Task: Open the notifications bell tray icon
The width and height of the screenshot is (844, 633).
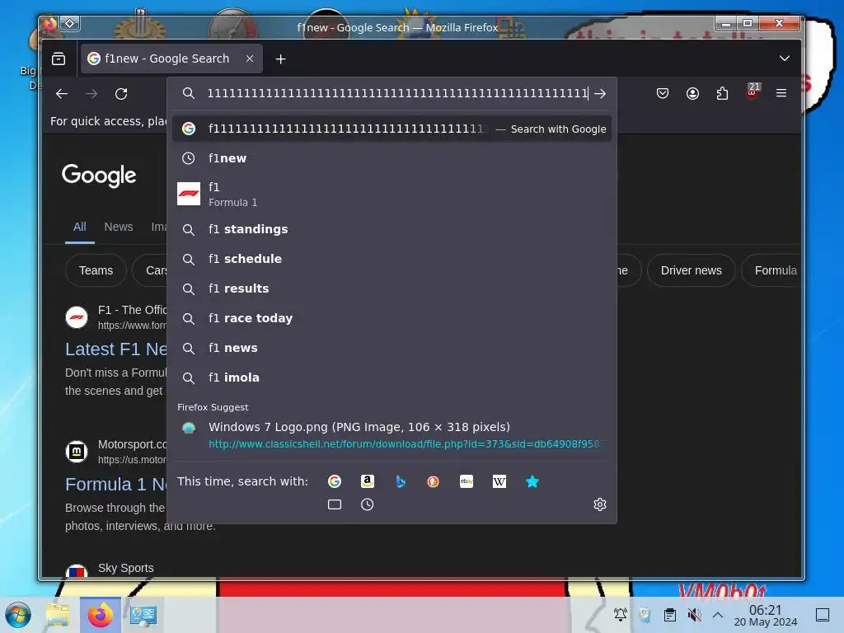Action: point(620,614)
